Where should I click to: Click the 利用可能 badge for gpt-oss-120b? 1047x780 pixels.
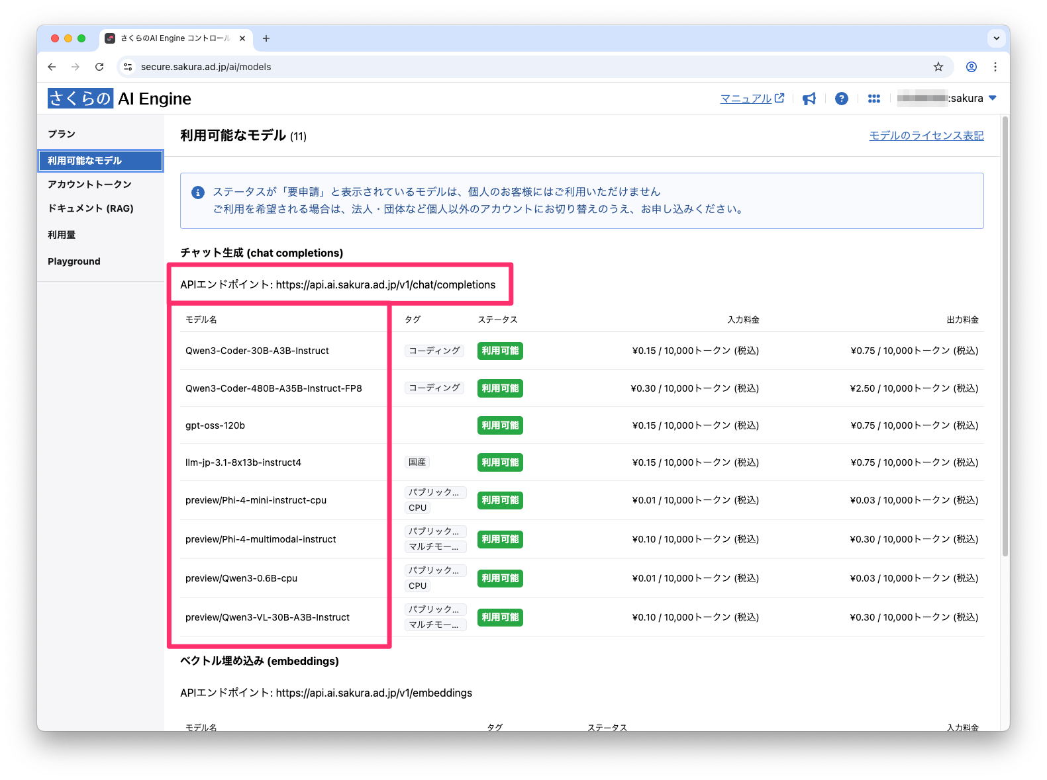(x=500, y=425)
